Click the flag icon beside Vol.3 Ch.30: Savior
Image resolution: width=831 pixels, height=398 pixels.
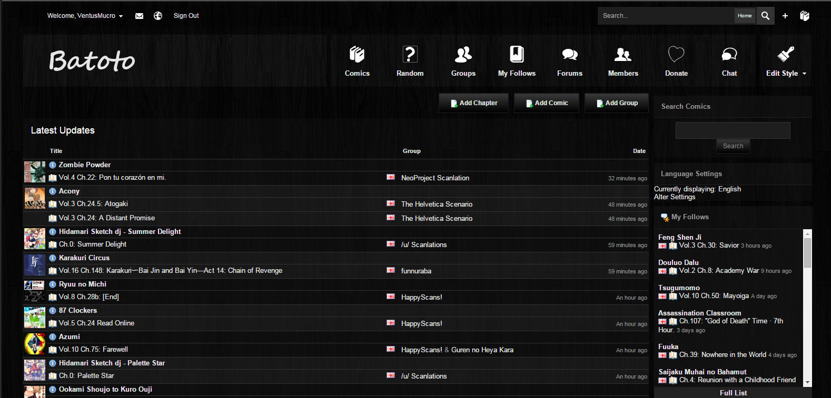(662, 246)
